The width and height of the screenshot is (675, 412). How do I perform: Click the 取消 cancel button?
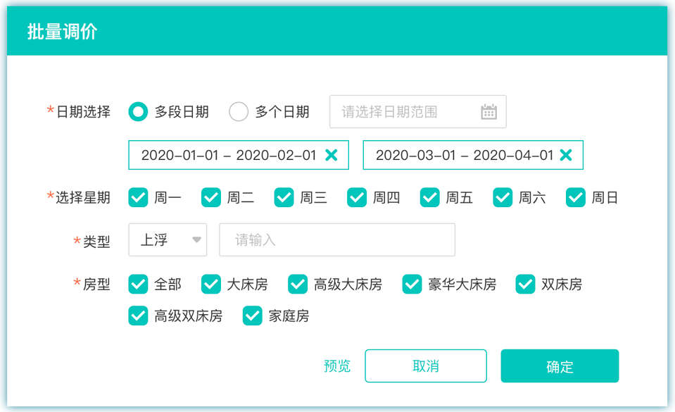[426, 366]
